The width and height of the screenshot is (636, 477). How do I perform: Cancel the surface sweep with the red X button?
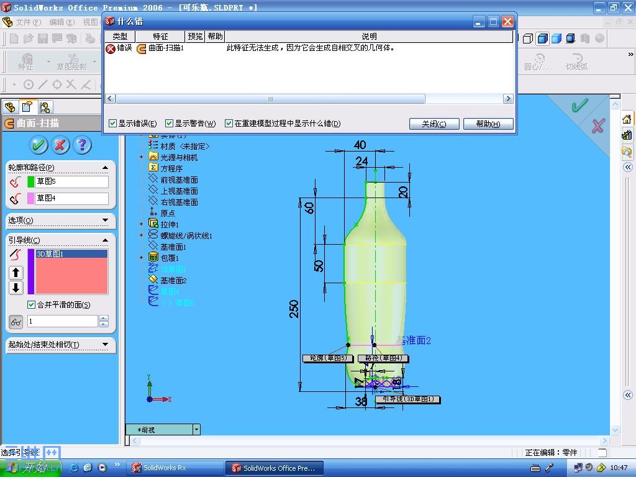tap(60, 144)
